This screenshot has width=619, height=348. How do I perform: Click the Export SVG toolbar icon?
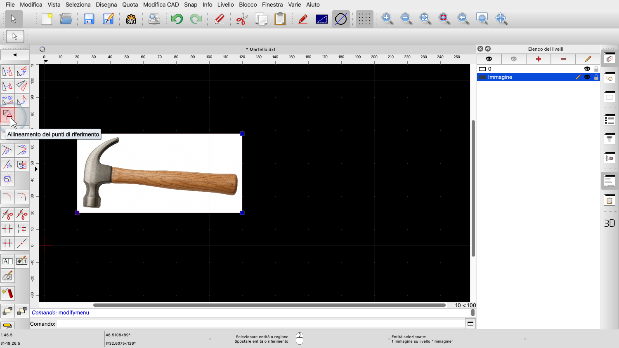click(x=131, y=19)
